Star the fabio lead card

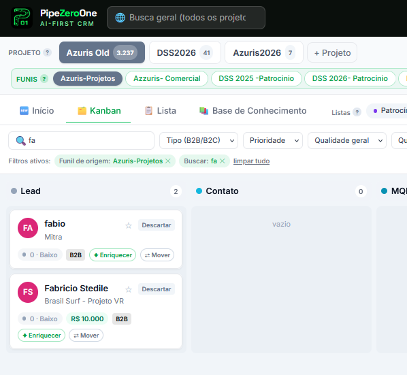(x=129, y=225)
